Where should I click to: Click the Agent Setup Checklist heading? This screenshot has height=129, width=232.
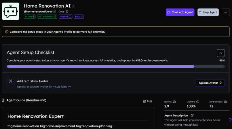point(31,52)
